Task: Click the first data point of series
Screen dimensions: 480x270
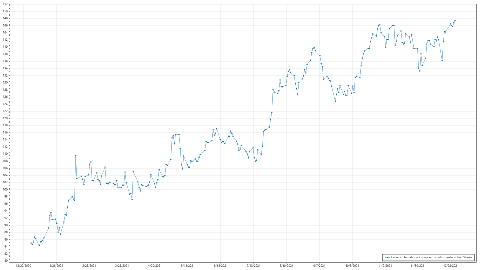Action: click(x=31, y=243)
